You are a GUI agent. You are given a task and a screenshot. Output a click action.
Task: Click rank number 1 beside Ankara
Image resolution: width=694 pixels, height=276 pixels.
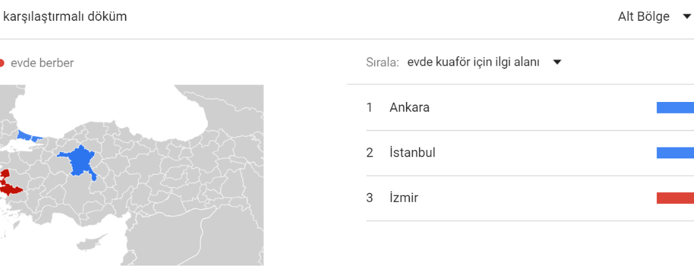pyautogui.click(x=370, y=108)
